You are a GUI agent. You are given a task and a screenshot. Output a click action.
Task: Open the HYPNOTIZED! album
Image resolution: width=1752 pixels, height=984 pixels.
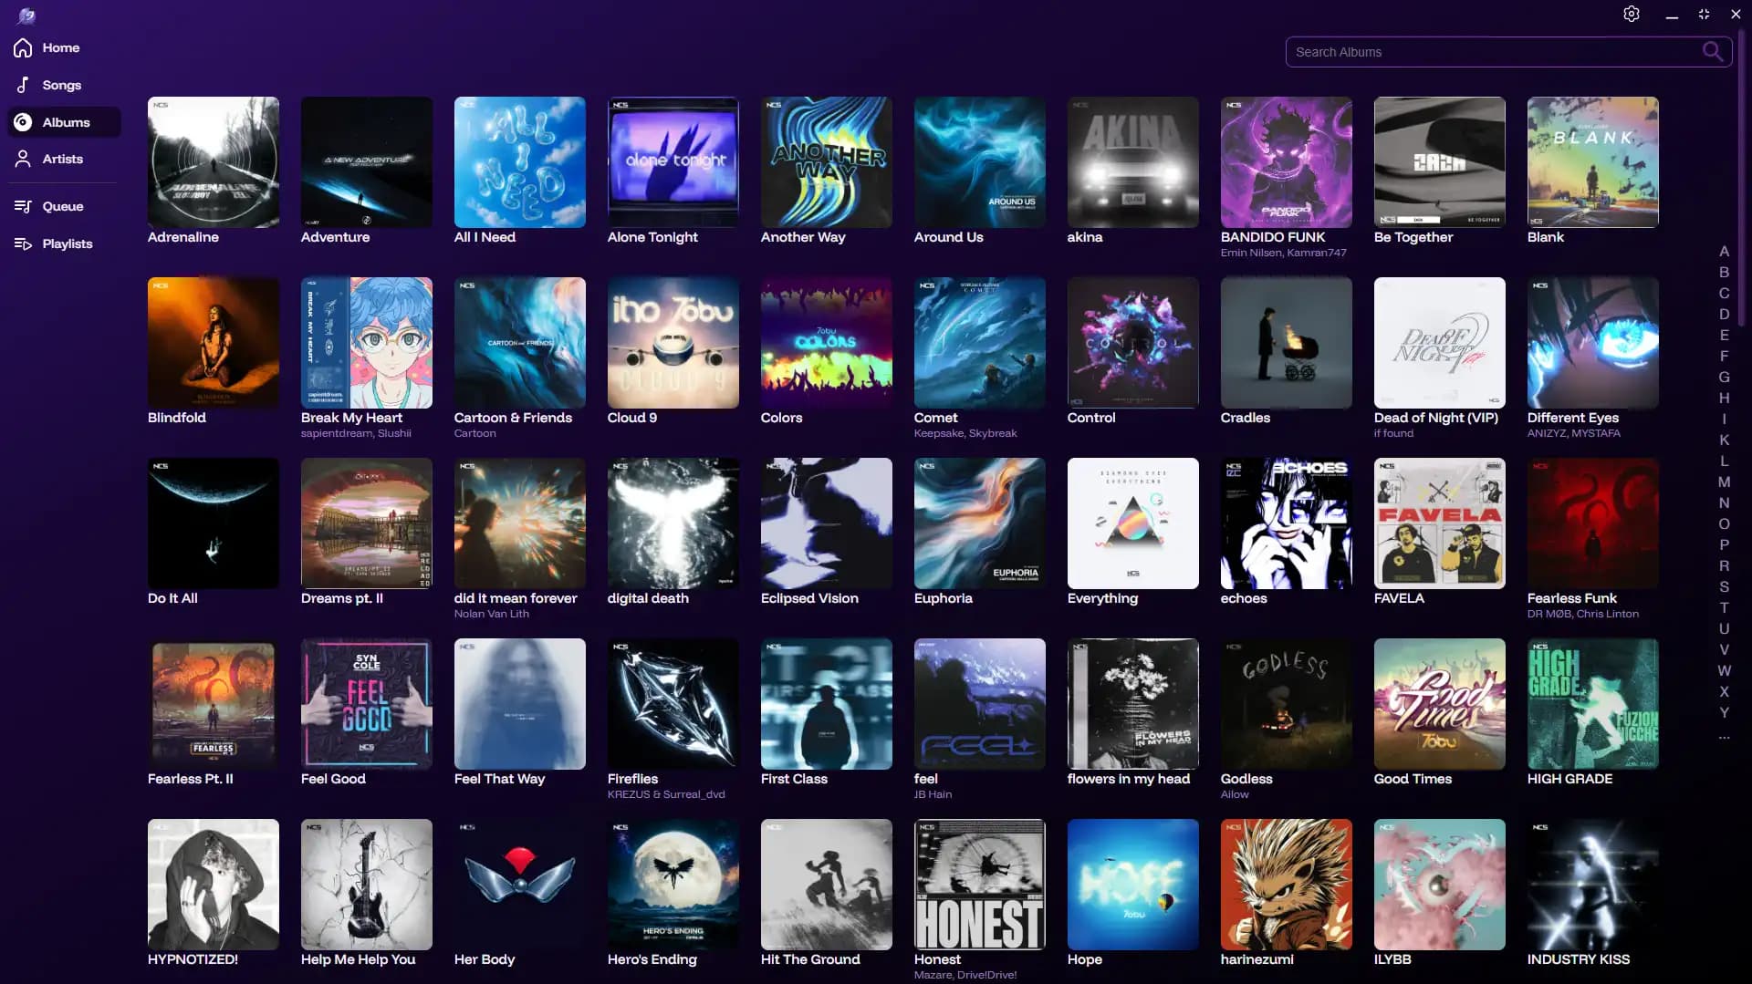pyautogui.click(x=213, y=884)
